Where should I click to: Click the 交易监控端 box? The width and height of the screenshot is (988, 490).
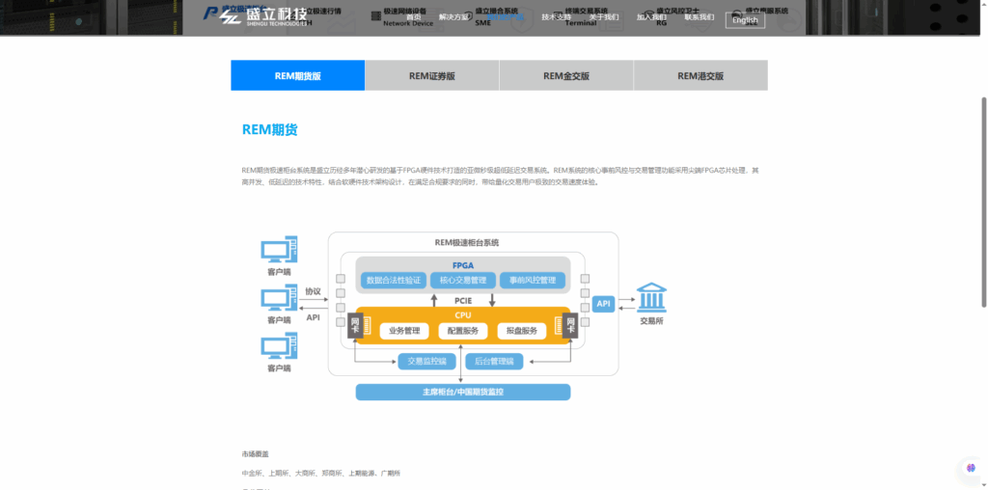427,362
